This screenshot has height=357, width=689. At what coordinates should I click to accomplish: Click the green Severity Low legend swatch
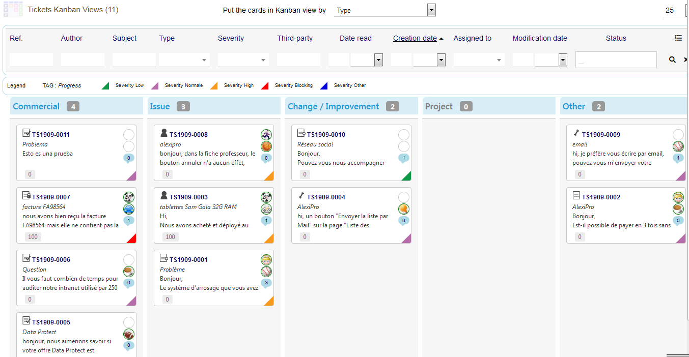[105, 85]
